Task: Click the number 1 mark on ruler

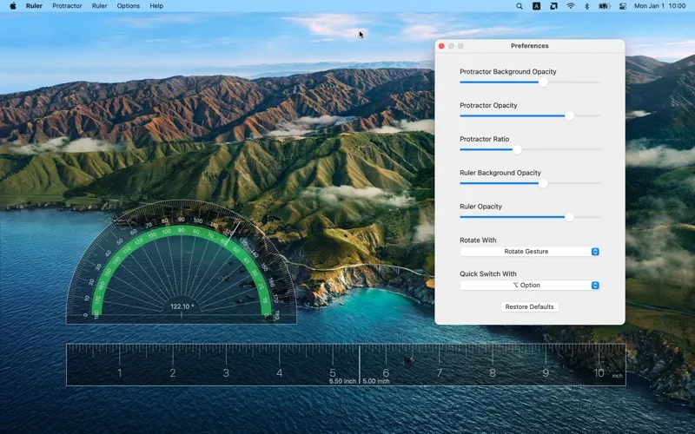Action: (x=119, y=373)
